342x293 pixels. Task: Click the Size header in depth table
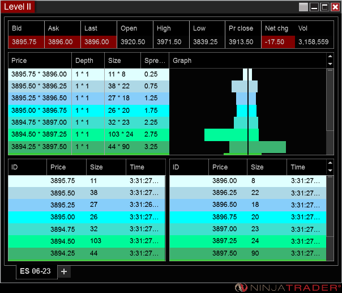click(x=122, y=61)
